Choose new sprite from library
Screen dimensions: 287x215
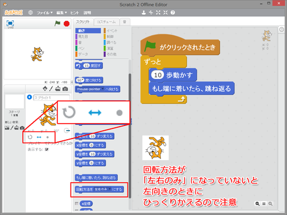coord(45,88)
